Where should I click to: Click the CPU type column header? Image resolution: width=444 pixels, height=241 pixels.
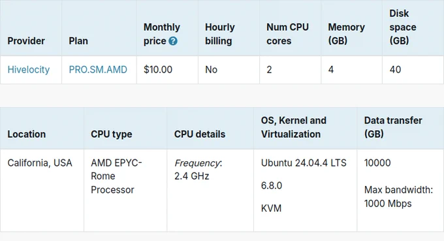point(111,134)
